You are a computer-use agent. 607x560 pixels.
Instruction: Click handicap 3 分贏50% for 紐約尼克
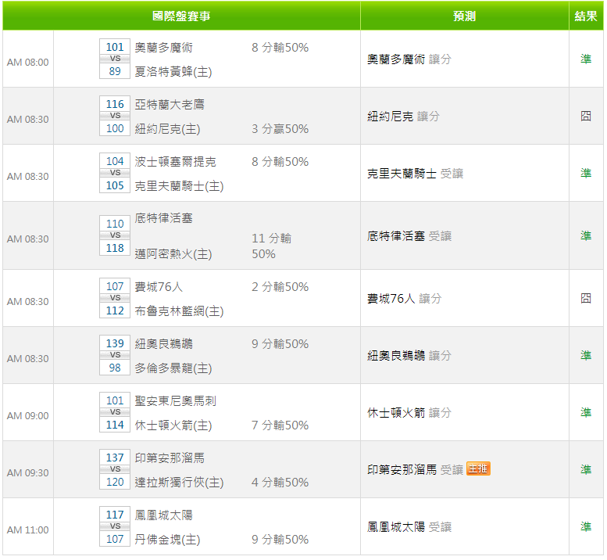[x=280, y=129]
